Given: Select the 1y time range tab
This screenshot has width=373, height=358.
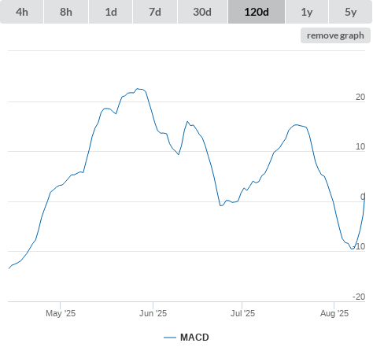Looking at the screenshot, I should click(307, 12).
